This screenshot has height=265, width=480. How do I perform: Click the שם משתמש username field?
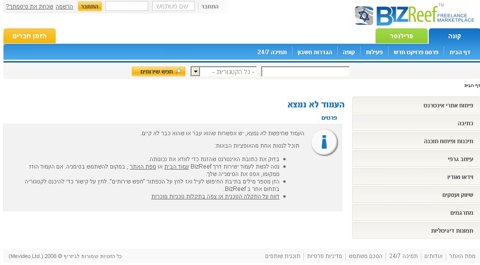point(173,6)
